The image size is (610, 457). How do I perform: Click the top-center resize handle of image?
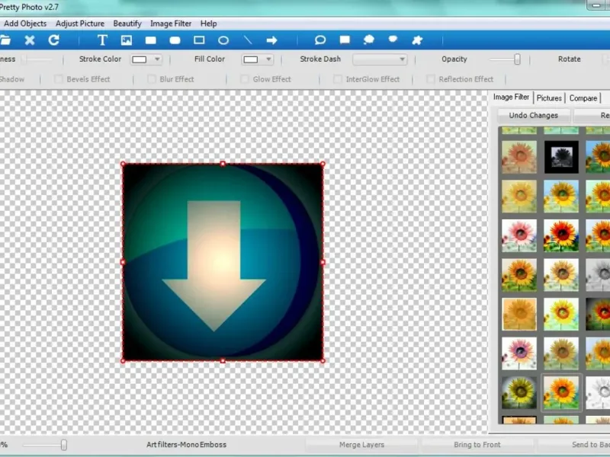click(x=223, y=164)
